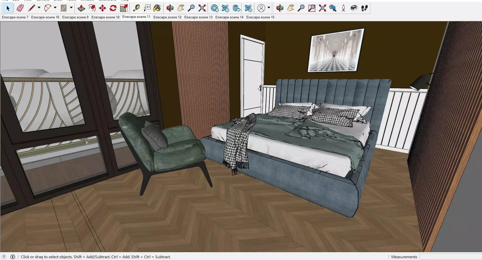Open the Enscape scene 10 tab
The image size is (482, 260).
(x=105, y=17)
